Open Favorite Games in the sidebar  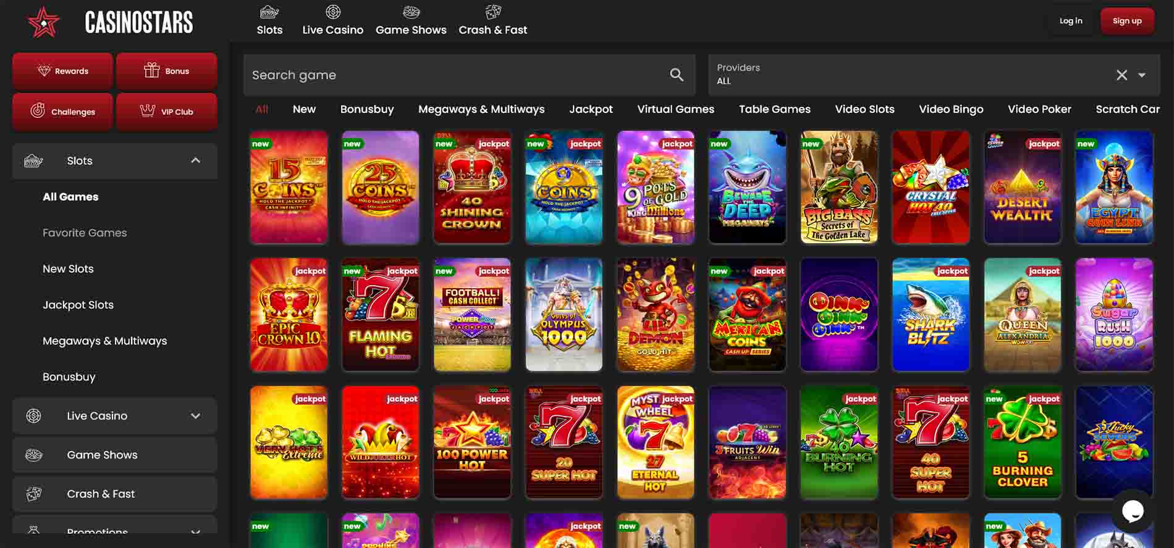85,233
